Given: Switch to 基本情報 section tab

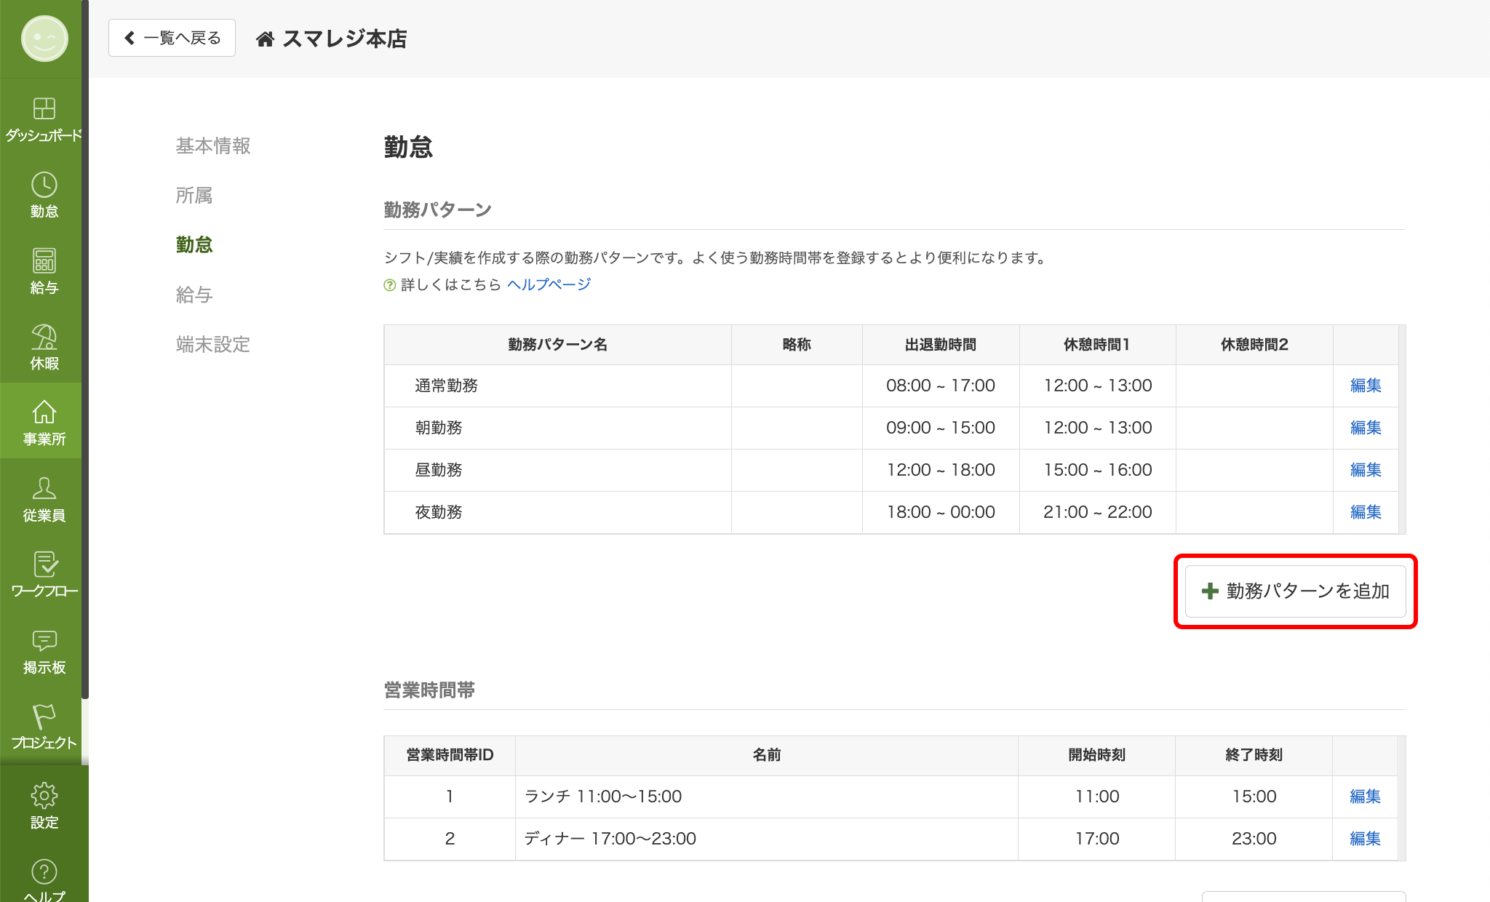Looking at the screenshot, I should tap(213, 146).
